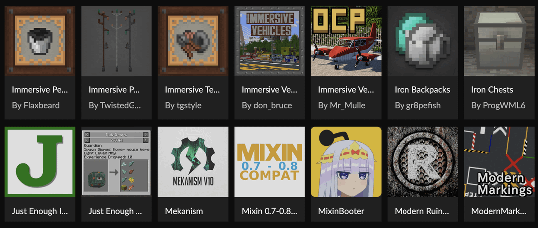Screen dimensions: 538x228
Task: Visit author page By don_bruce
Action: (267, 105)
